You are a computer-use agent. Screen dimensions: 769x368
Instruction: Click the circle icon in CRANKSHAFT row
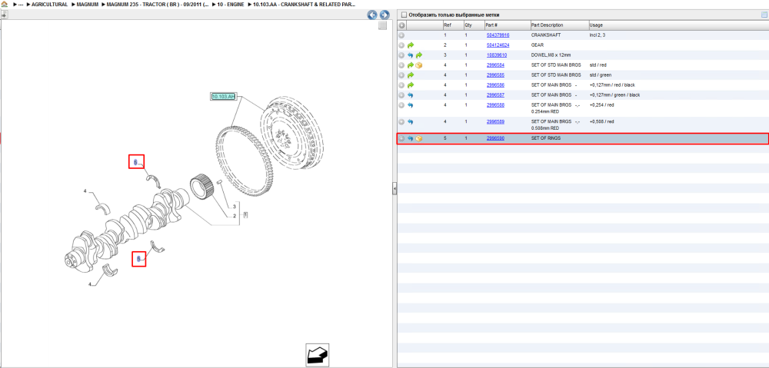pos(401,35)
